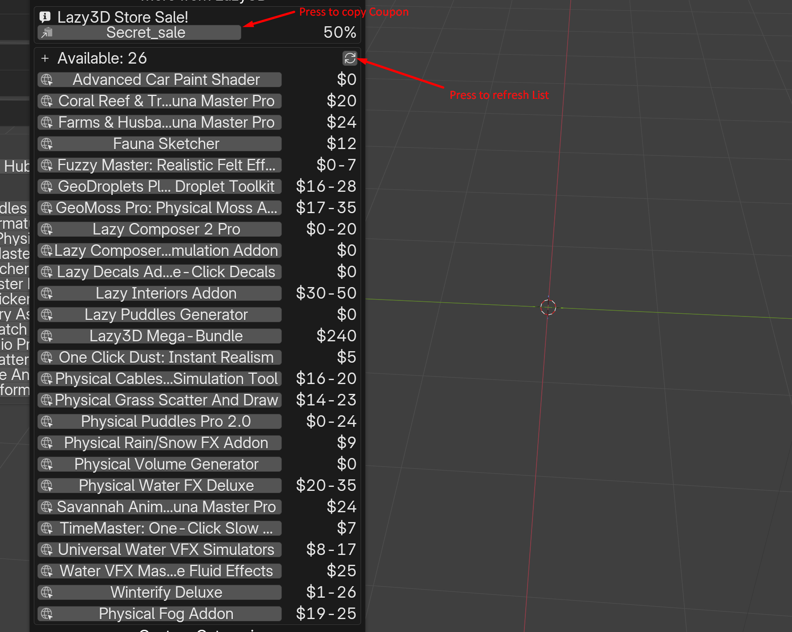Open Farms & Husbandry Master Pro link

coord(159,122)
